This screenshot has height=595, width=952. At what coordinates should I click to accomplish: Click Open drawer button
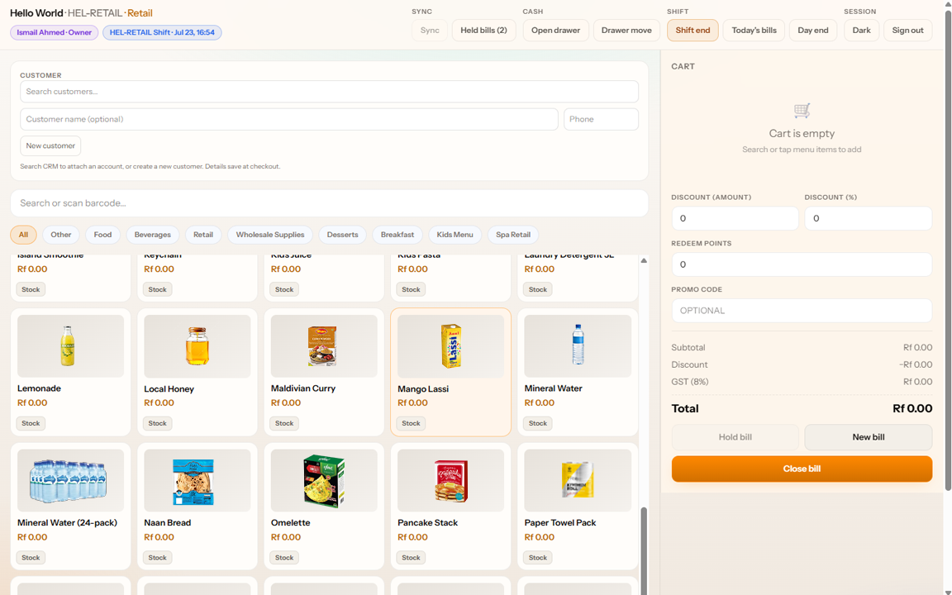[x=555, y=31]
